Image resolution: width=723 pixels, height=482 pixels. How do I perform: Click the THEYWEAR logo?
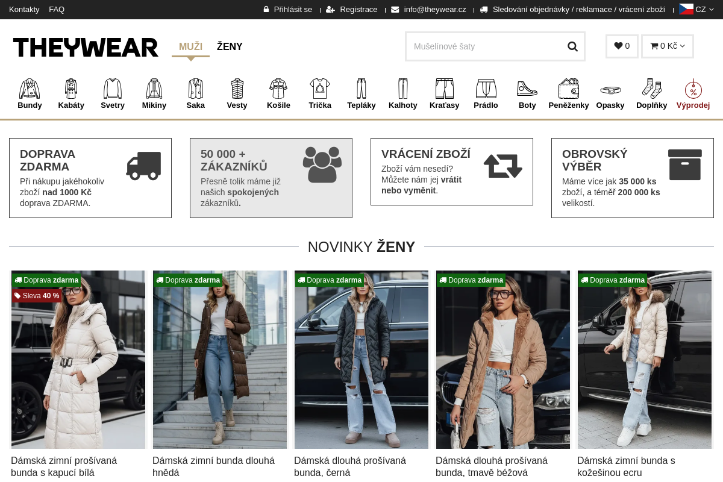86,47
